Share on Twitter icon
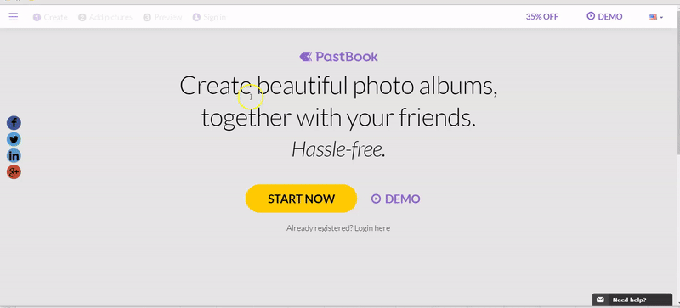680x308 pixels. pos(14,139)
